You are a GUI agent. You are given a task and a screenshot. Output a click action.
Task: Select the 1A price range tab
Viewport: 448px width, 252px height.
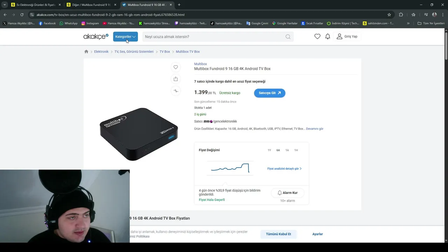pos(287,150)
